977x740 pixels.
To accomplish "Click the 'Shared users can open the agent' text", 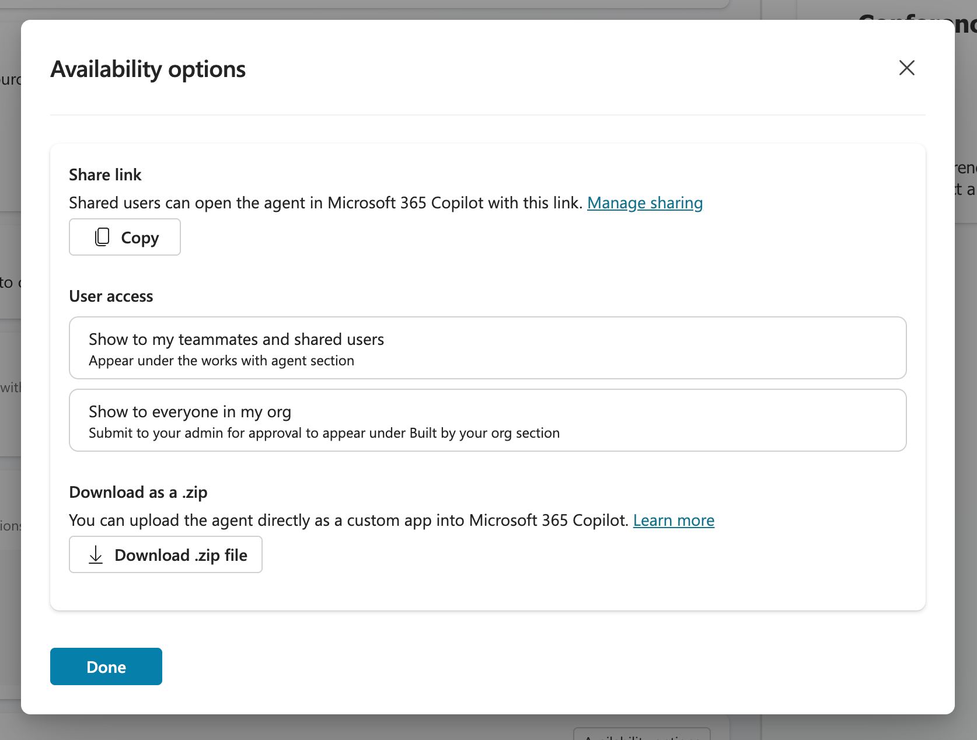I will click(326, 203).
